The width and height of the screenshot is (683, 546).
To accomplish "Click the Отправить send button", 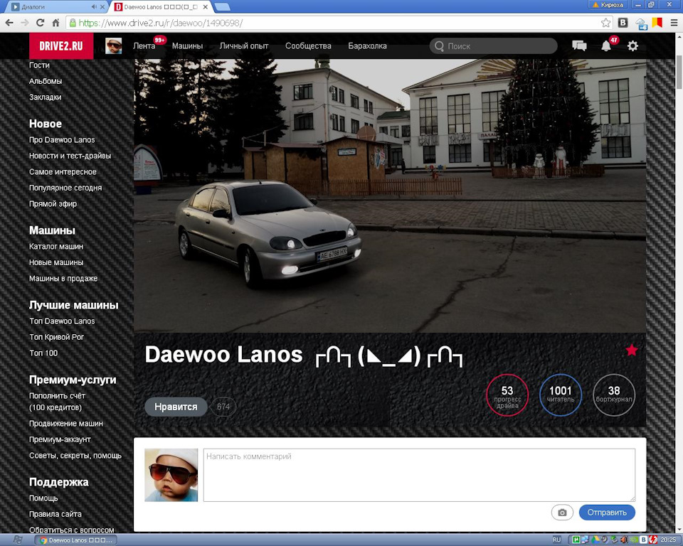I will point(607,513).
